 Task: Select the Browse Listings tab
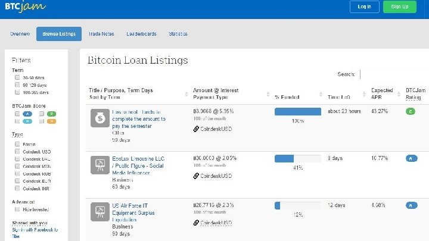[59, 34]
